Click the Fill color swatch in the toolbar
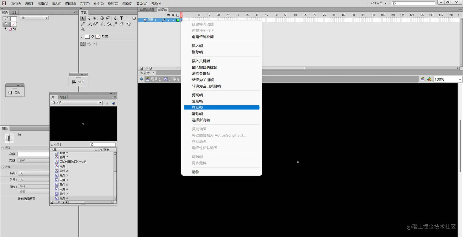Viewport: 463px width, 237px height. click(98, 36)
